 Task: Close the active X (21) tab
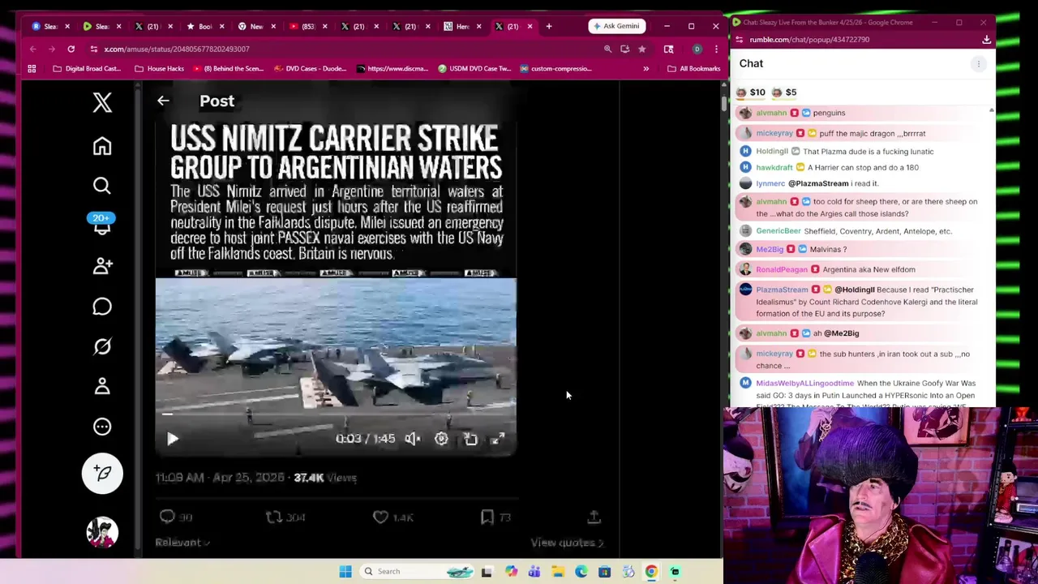coord(530,26)
